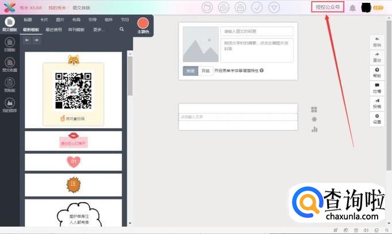Click the template search magnifier icon

122,29
